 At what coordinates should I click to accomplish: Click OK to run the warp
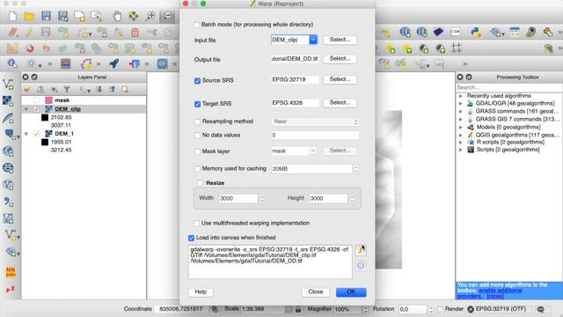(x=351, y=291)
